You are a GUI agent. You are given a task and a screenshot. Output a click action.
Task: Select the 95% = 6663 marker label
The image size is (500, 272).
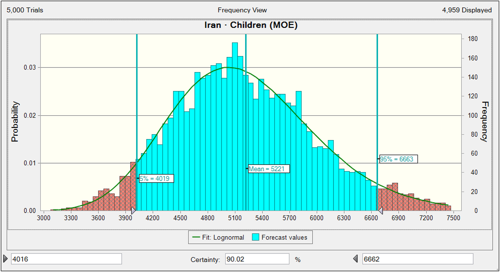[398, 159]
